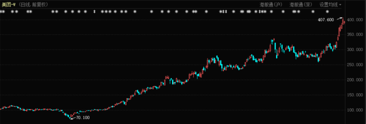This screenshot has width=366, height=124.
Task: Open the 设置均线 dropdown arrow
Action: coord(340,5)
